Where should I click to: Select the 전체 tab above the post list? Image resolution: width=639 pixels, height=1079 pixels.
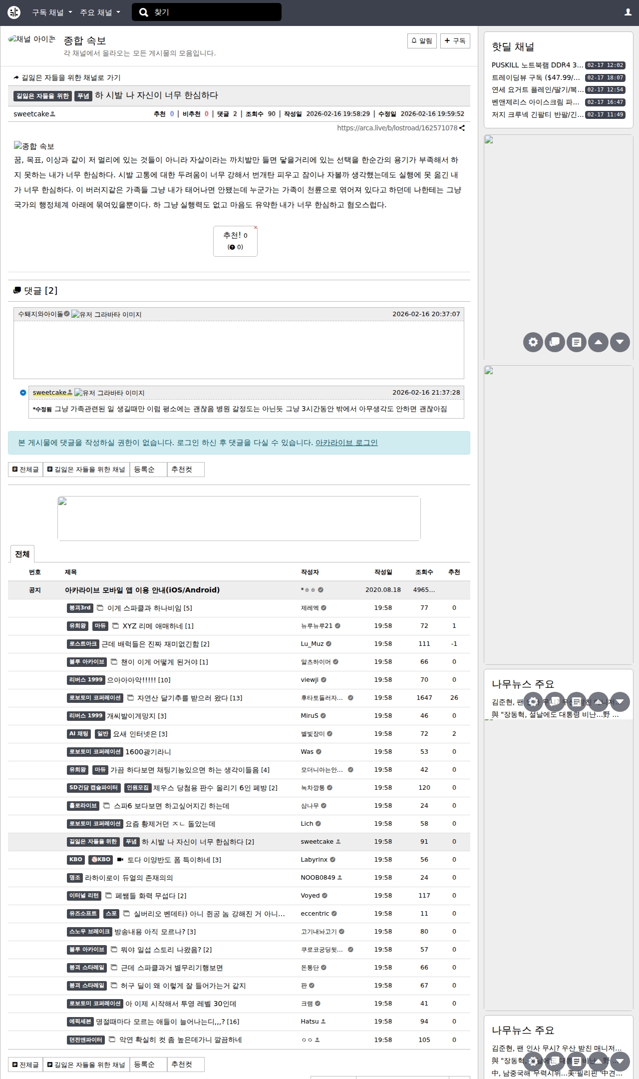22,554
